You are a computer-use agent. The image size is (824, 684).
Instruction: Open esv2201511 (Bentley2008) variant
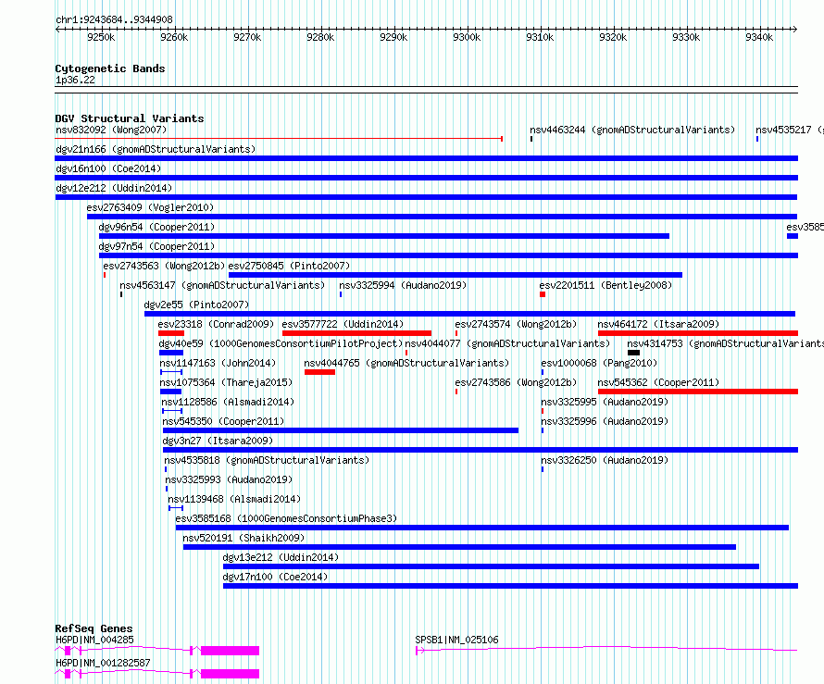coord(606,285)
